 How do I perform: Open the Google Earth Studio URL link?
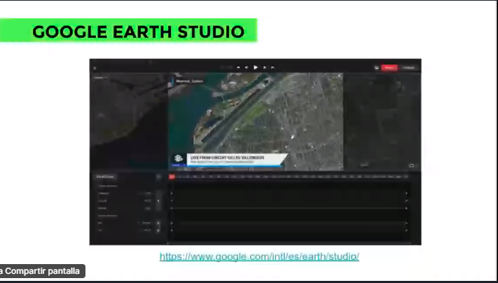click(259, 256)
